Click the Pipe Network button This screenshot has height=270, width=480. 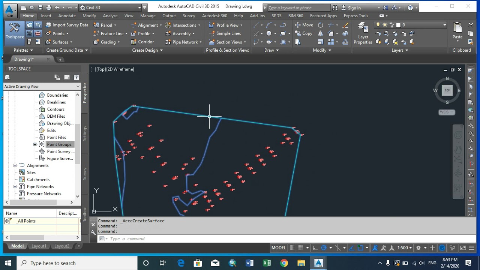183,42
